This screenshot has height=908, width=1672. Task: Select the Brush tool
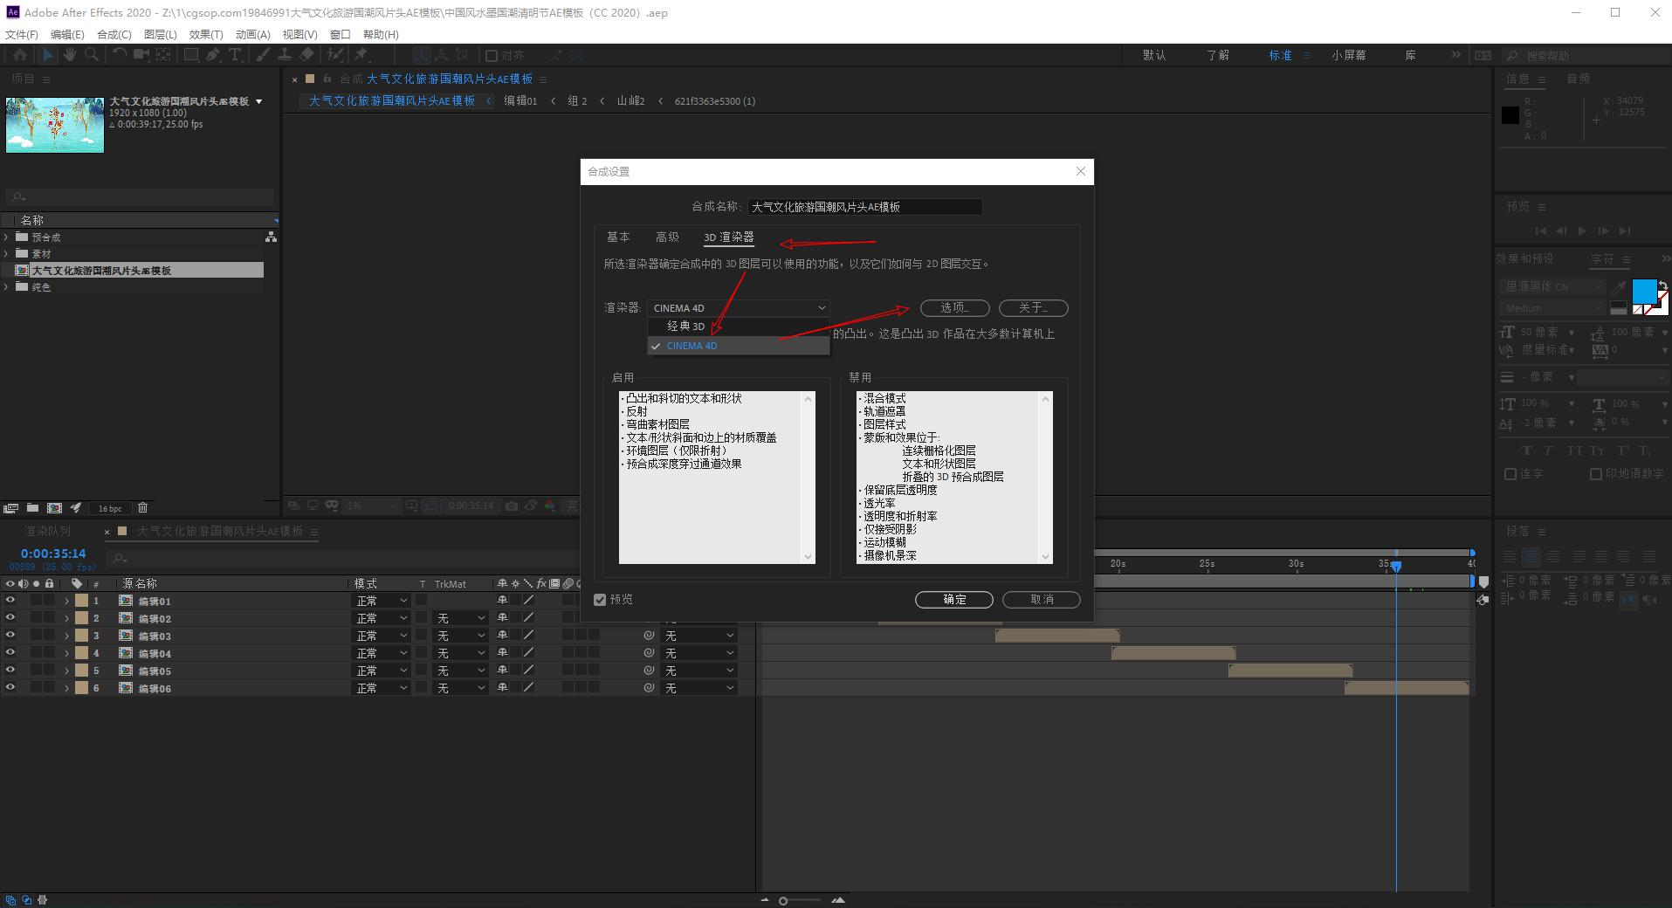coord(264,54)
